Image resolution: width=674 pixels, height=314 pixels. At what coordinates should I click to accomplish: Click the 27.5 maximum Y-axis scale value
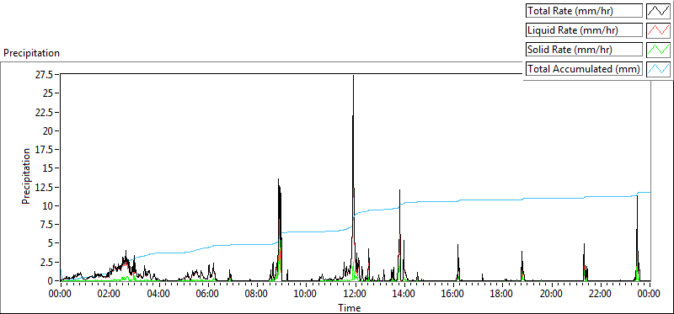tap(44, 75)
